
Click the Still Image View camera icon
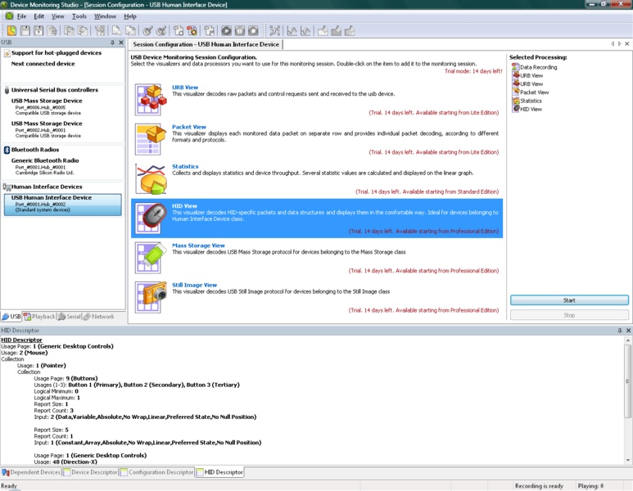pyautogui.click(x=151, y=297)
